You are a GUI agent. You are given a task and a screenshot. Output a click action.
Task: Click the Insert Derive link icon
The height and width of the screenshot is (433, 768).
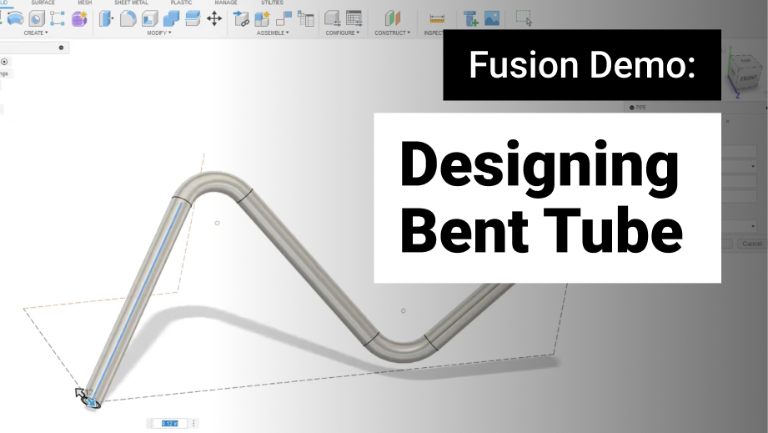[x=241, y=18]
